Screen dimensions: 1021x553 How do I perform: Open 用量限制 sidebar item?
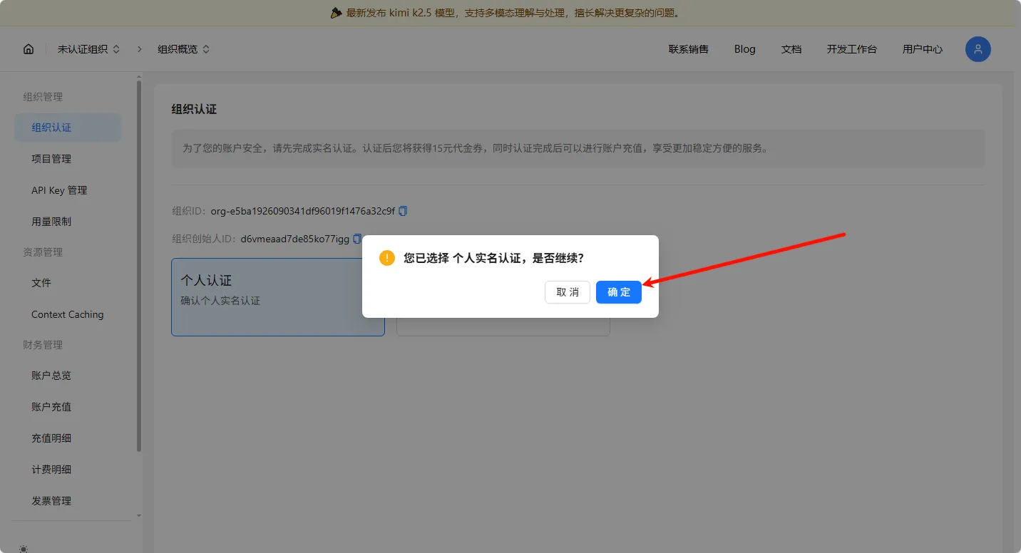[51, 222]
